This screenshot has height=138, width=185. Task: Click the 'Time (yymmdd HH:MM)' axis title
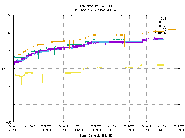(96, 135)
